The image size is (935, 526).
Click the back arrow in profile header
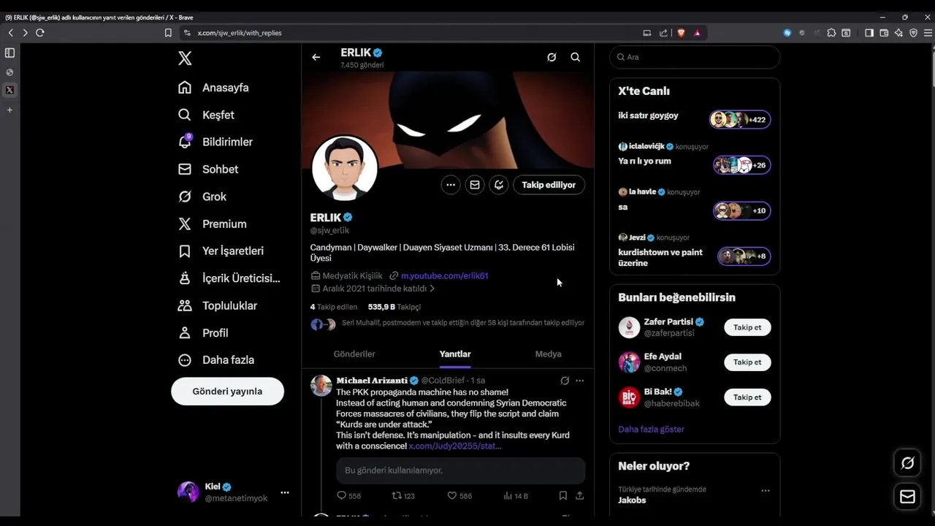coord(316,57)
